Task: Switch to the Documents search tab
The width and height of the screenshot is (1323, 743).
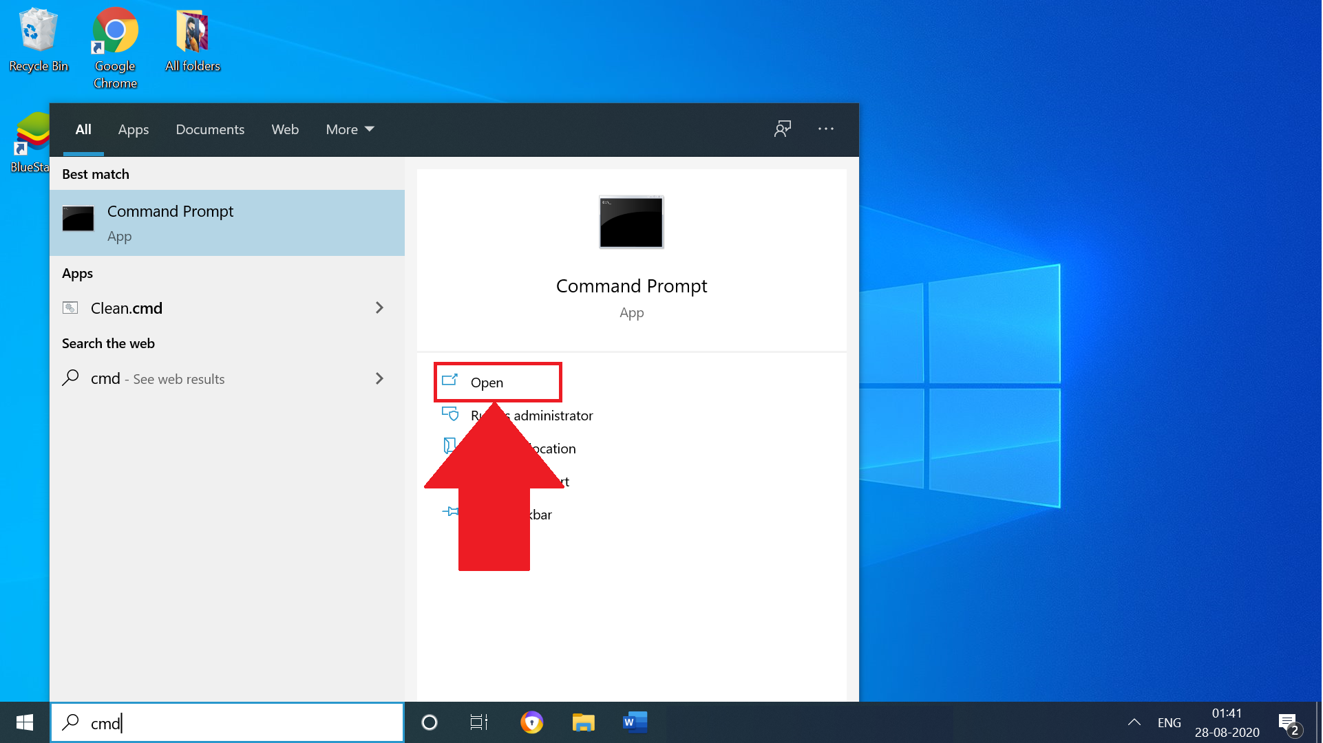Action: point(210,129)
